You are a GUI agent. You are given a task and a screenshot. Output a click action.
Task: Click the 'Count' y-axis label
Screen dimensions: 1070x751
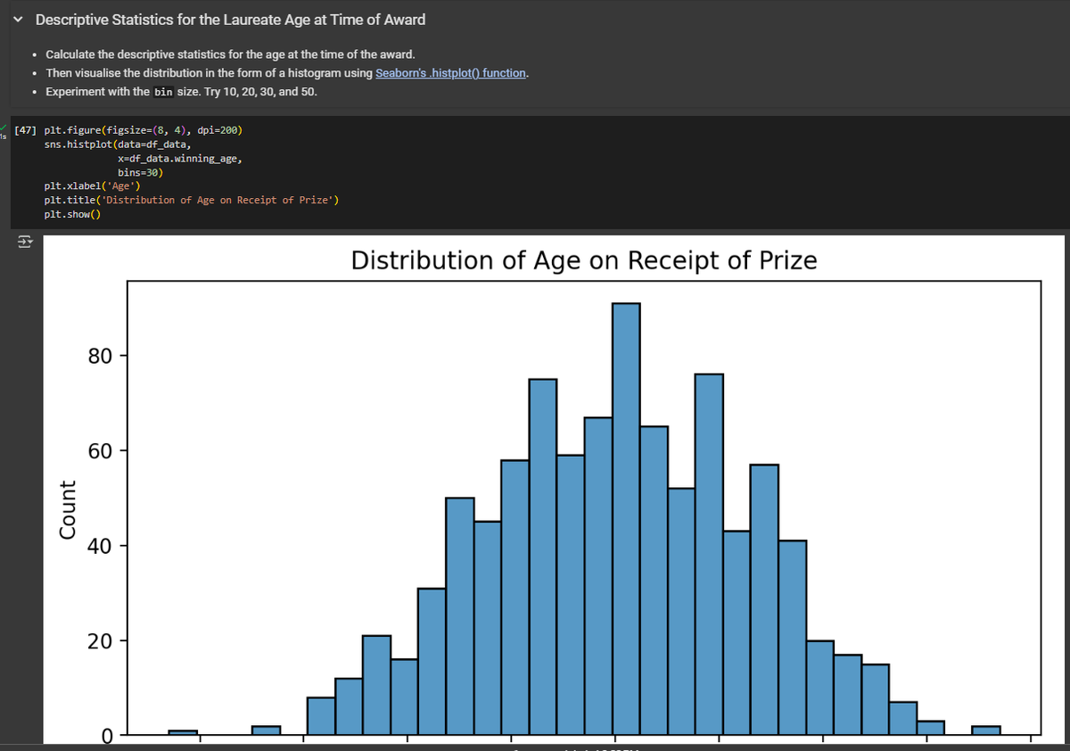point(67,509)
